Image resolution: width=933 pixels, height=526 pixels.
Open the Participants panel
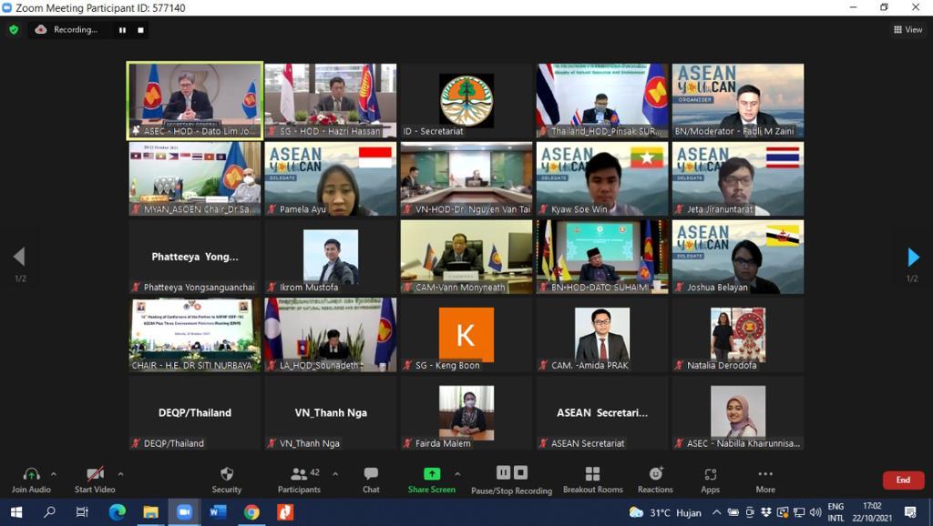pos(299,480)
